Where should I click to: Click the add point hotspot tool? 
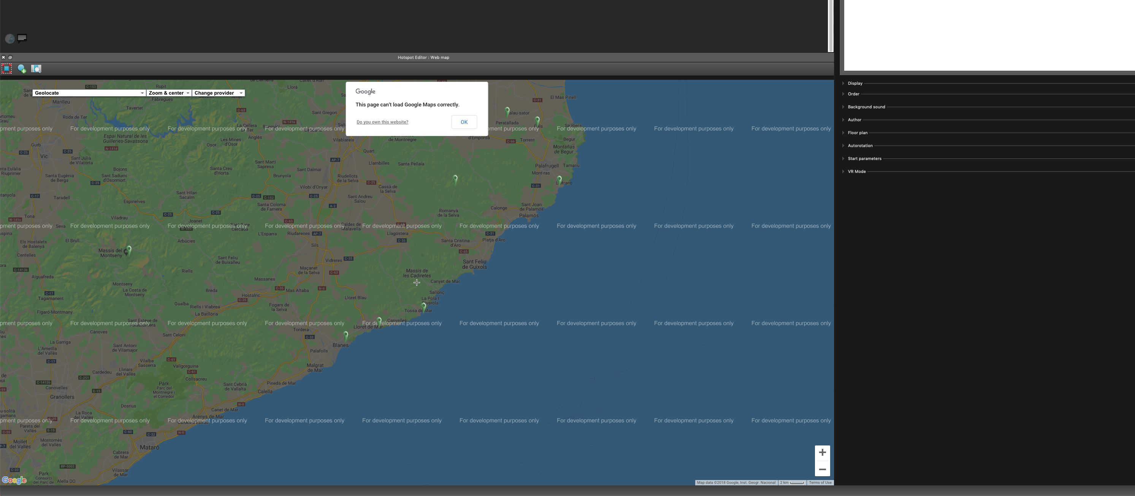click(22, 69)
